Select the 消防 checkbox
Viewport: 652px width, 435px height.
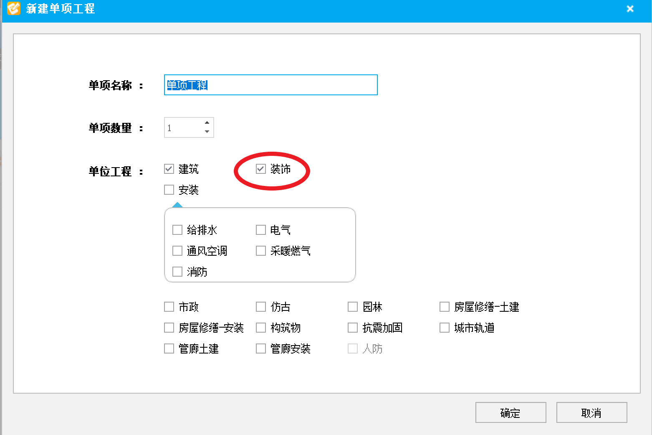pos(177,272)
